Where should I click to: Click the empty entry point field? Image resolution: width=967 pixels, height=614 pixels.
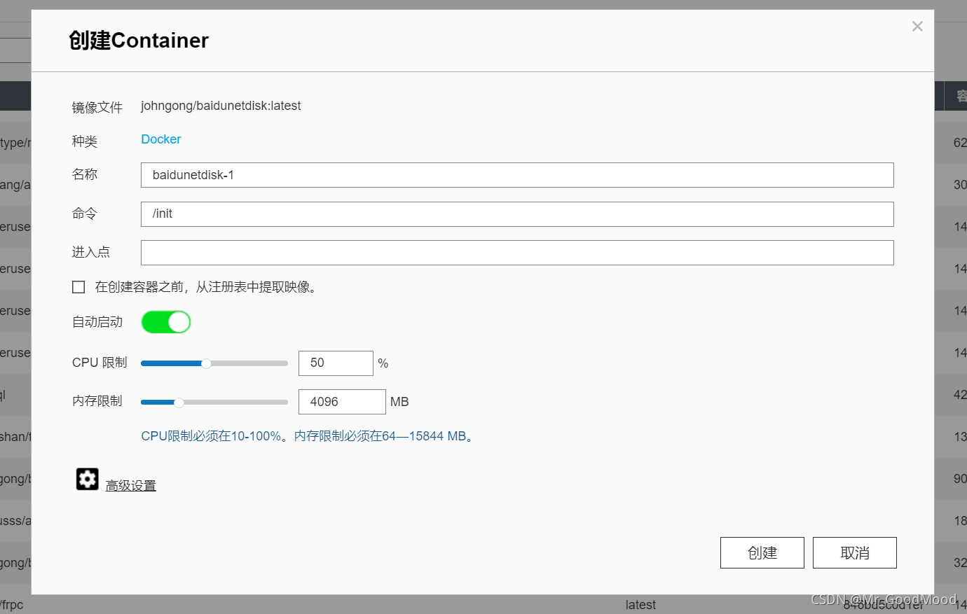[517, 253]
